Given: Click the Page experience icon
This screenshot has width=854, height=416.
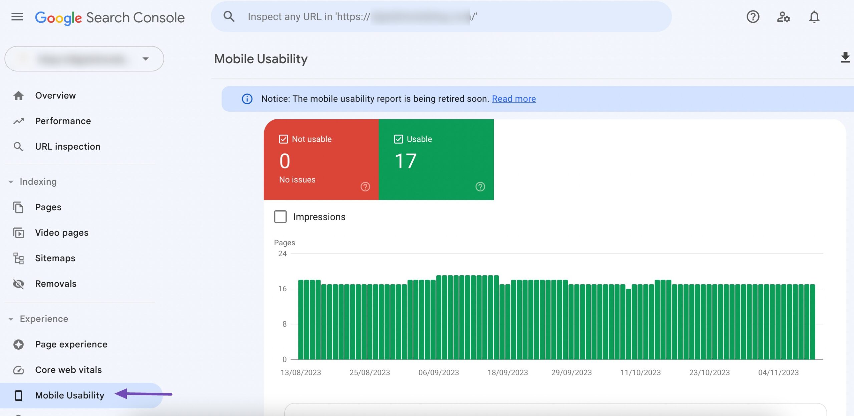Looking at the screenshot, I should (19, 344).
